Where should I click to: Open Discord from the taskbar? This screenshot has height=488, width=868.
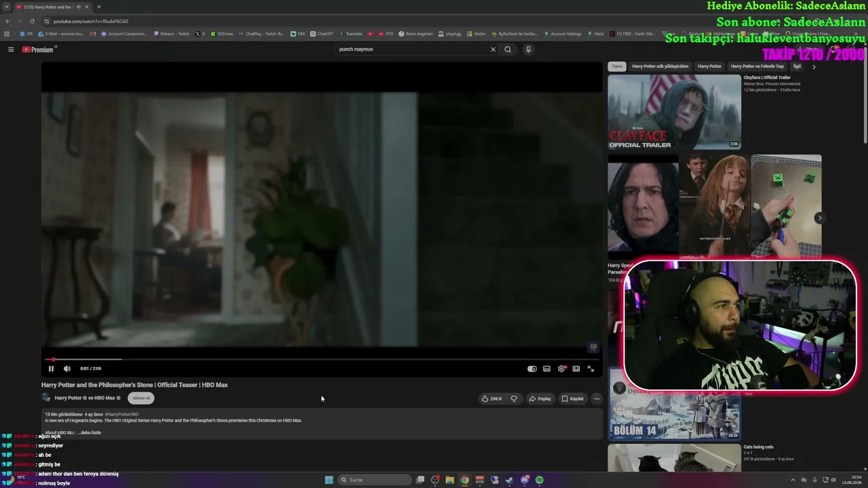tap(524, 480)
